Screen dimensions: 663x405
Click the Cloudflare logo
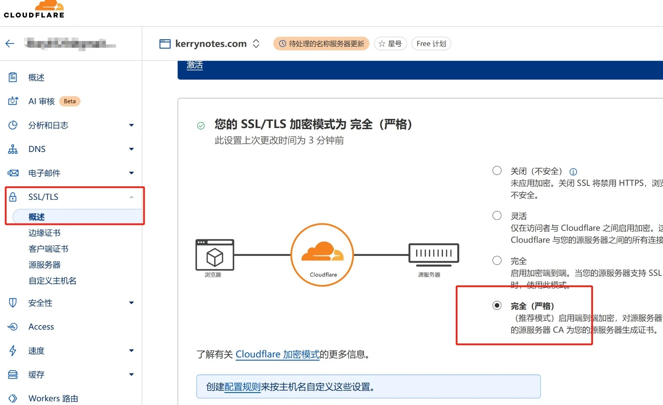(x=34, y=9)
